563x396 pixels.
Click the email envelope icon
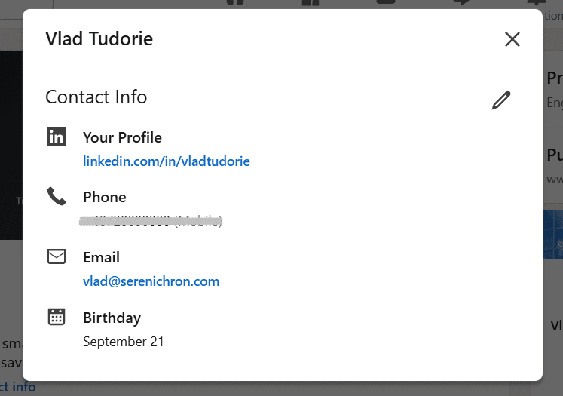pyautogui.click(x=57, y=257)
